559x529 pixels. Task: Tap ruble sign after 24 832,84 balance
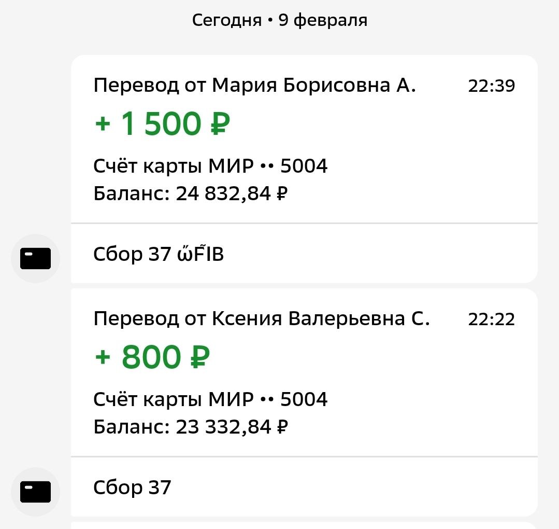click(282, 194)
